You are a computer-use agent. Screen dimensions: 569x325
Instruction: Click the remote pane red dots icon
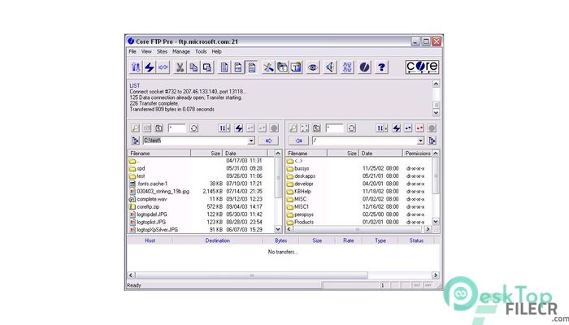pyautogui.click(x=420, y=128)
